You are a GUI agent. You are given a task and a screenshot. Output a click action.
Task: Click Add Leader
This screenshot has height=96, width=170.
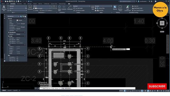click(x=79, y=8)
